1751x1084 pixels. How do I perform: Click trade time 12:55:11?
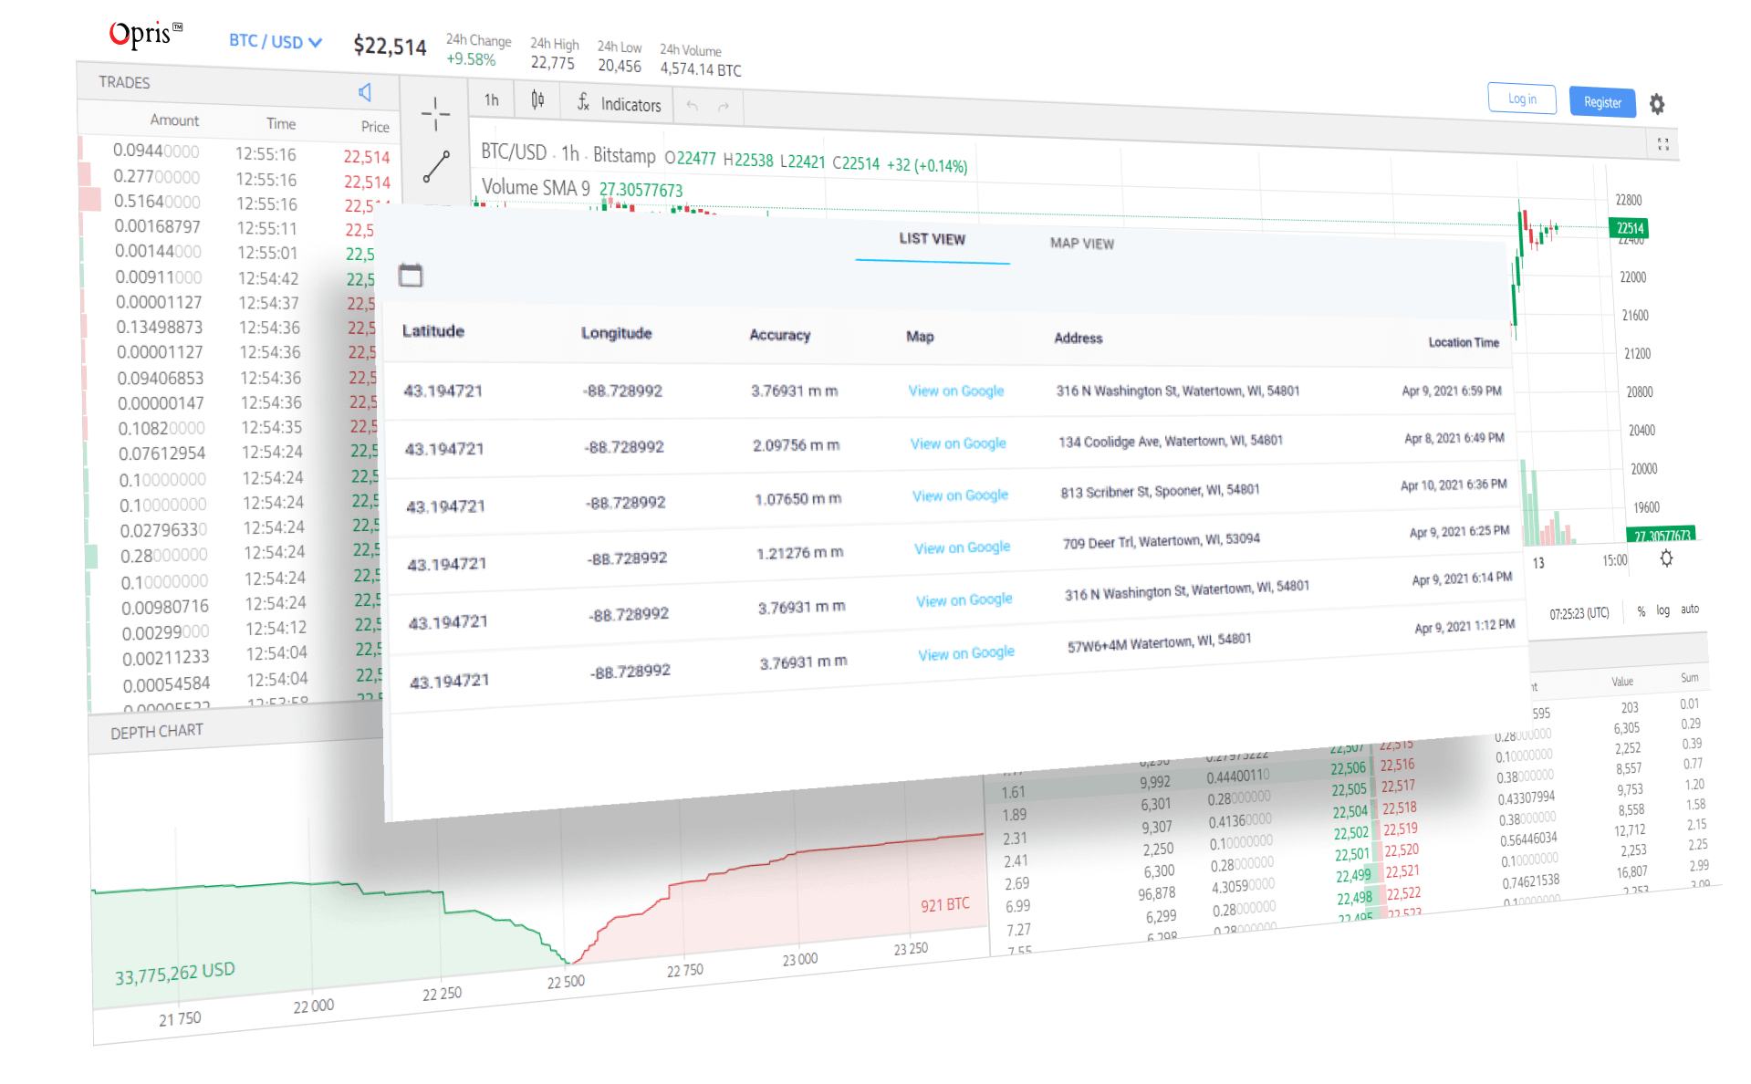pos(266,228)
